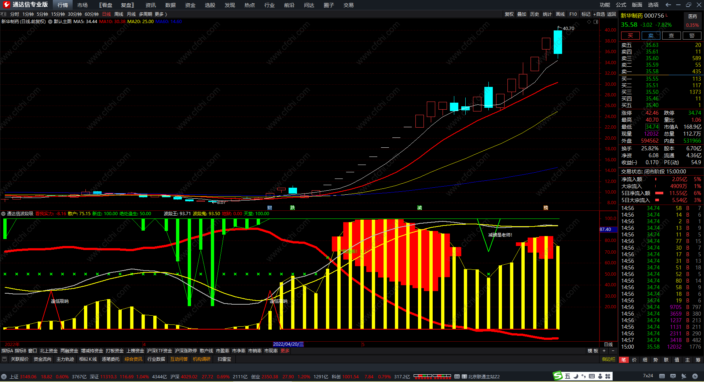Click the lightning bolt icon in status bar

pos(695,376)
